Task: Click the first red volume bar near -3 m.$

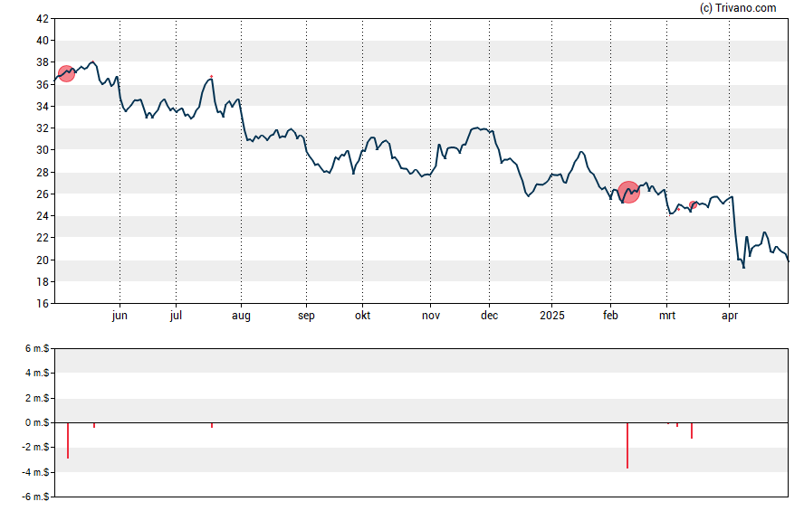Action: tap(68, 440)
